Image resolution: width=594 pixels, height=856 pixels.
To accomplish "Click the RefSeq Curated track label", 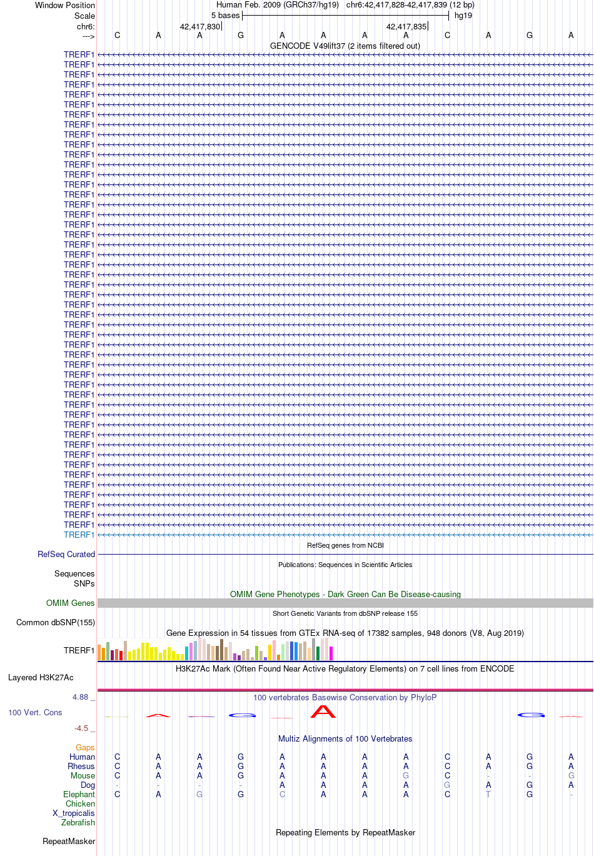I will point(66,554).
